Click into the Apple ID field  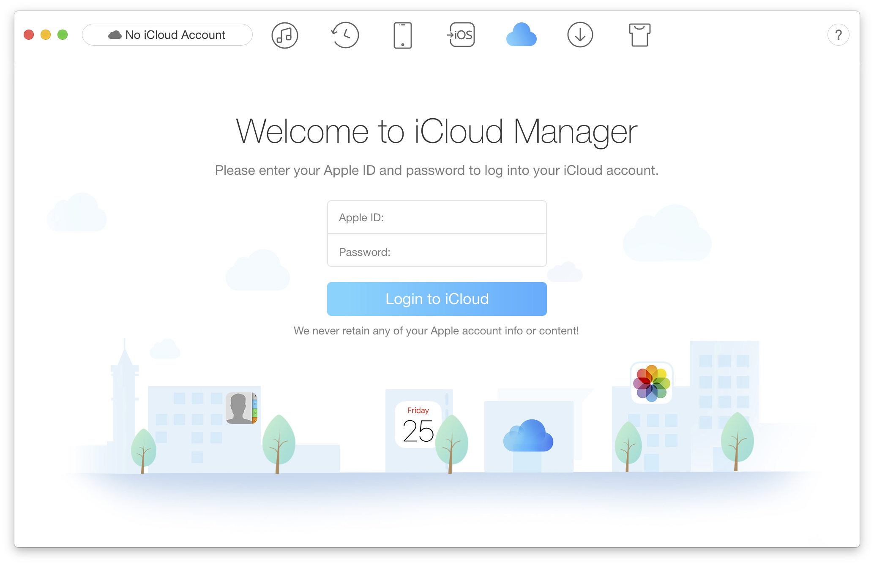pyautogui.click(x=437, y=217)
